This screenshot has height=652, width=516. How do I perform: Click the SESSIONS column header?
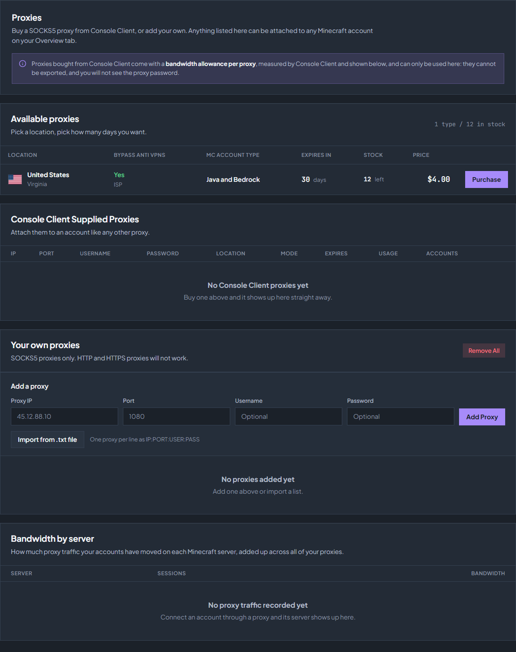[172, 573]
